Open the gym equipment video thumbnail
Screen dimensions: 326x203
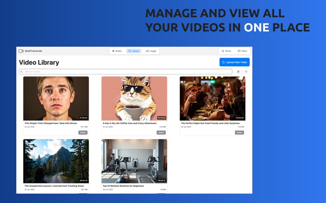pos(134,161)
